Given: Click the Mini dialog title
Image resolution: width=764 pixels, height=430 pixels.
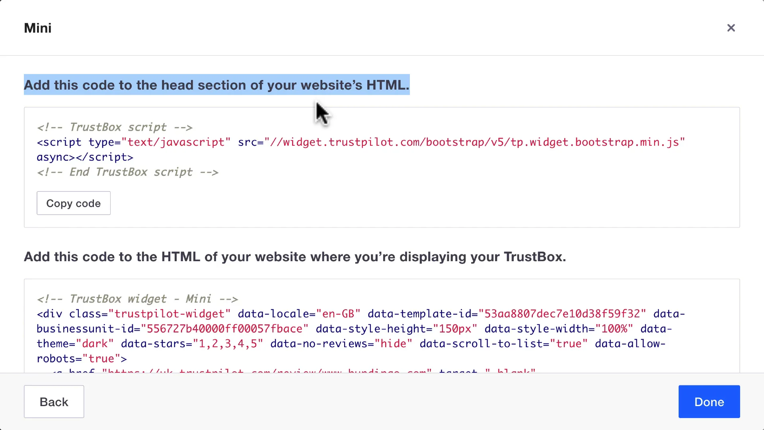Looking at the screenshot, I should point(38,28).
